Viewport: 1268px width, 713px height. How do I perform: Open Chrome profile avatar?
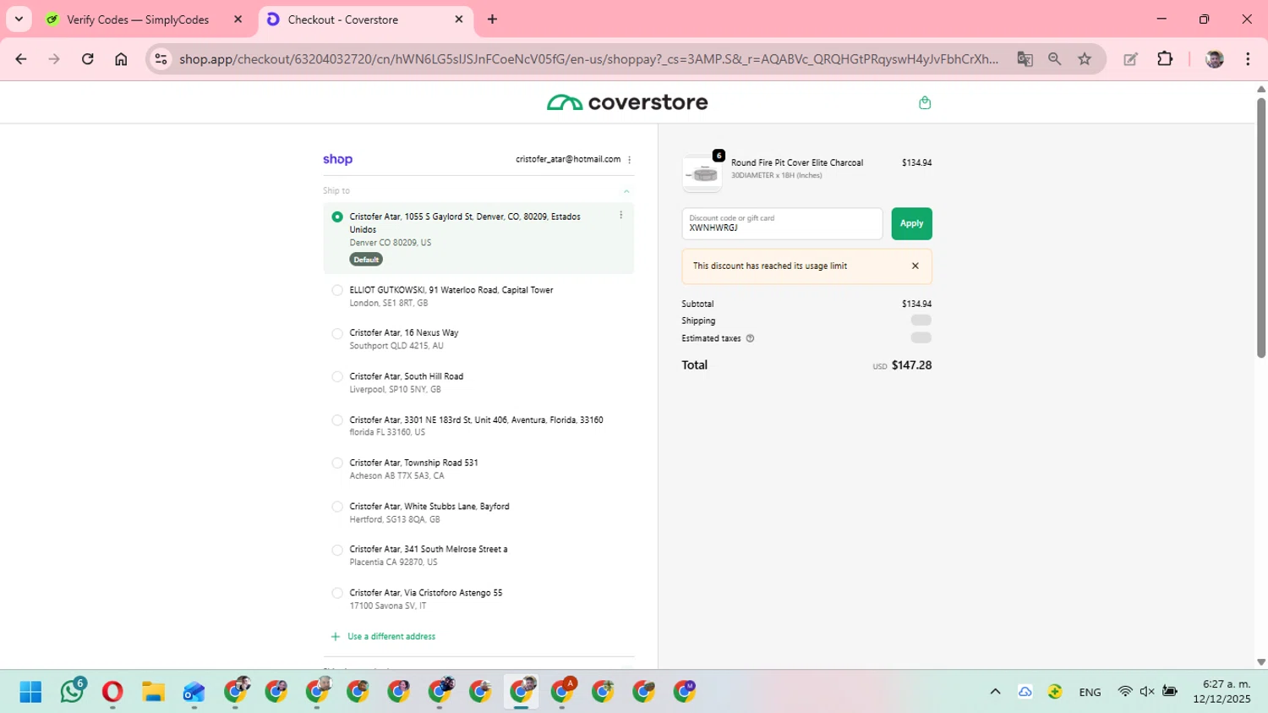[x=1215, y=58]
